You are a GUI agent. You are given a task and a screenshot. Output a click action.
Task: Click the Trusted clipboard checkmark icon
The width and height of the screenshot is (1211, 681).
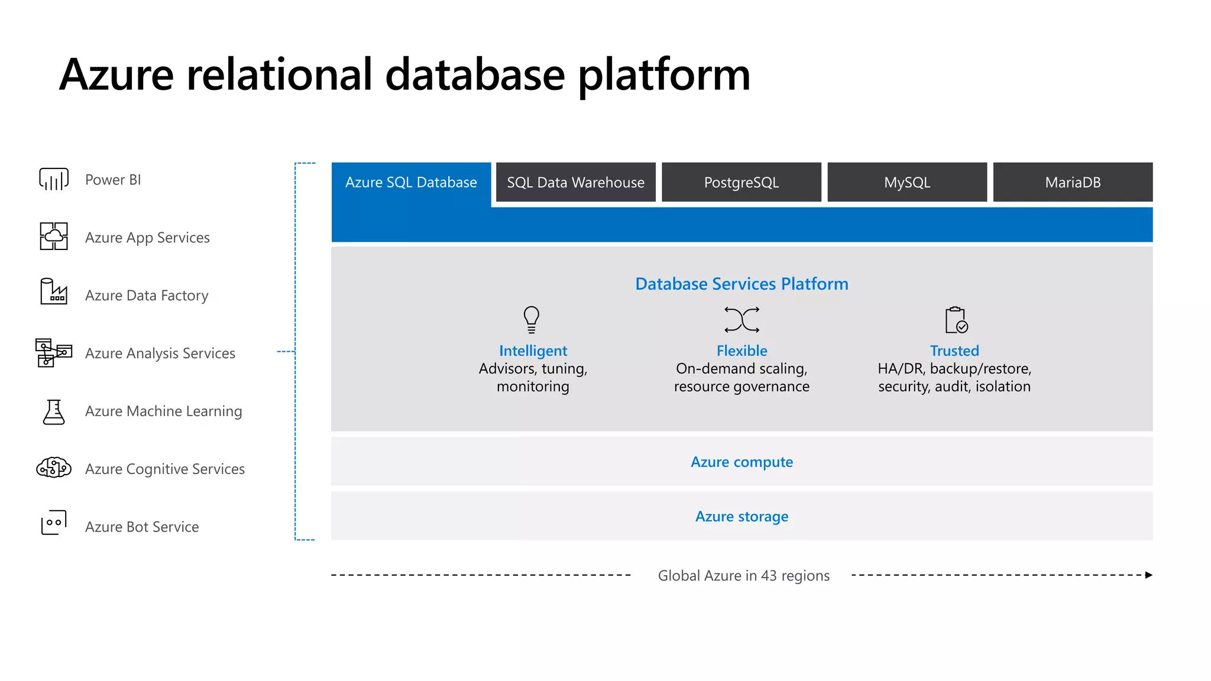coord(956,320)
